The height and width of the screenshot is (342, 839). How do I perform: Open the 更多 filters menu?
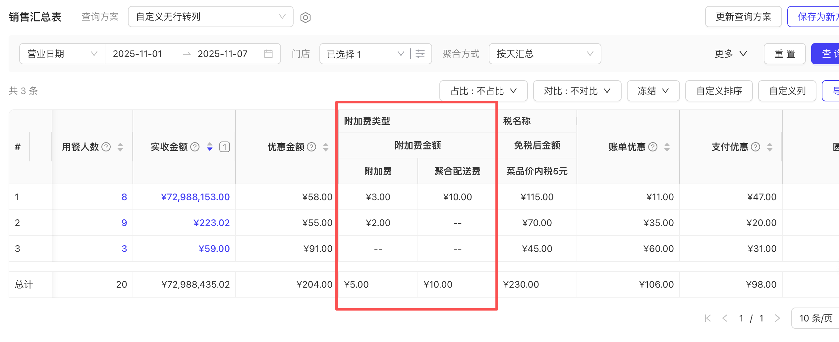point(730,54)
